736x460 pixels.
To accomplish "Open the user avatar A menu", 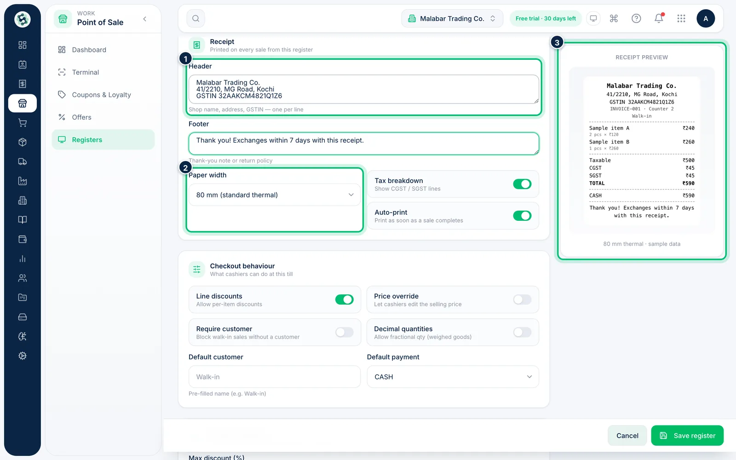I will tap(706, 18).
